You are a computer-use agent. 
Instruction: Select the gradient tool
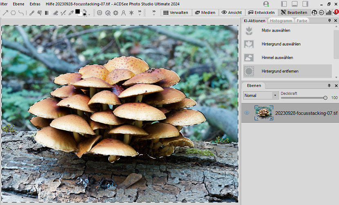47,13
